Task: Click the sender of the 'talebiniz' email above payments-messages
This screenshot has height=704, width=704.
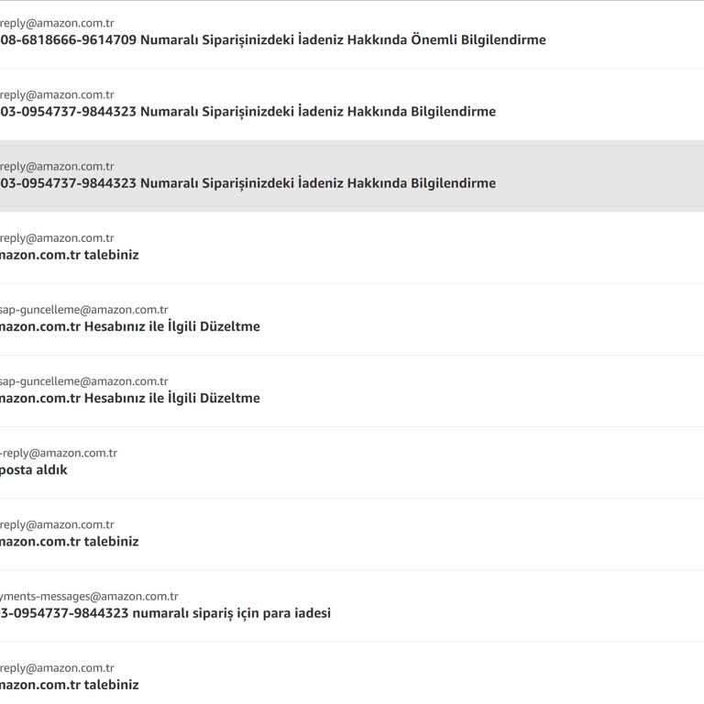Action: coord(57,525)
